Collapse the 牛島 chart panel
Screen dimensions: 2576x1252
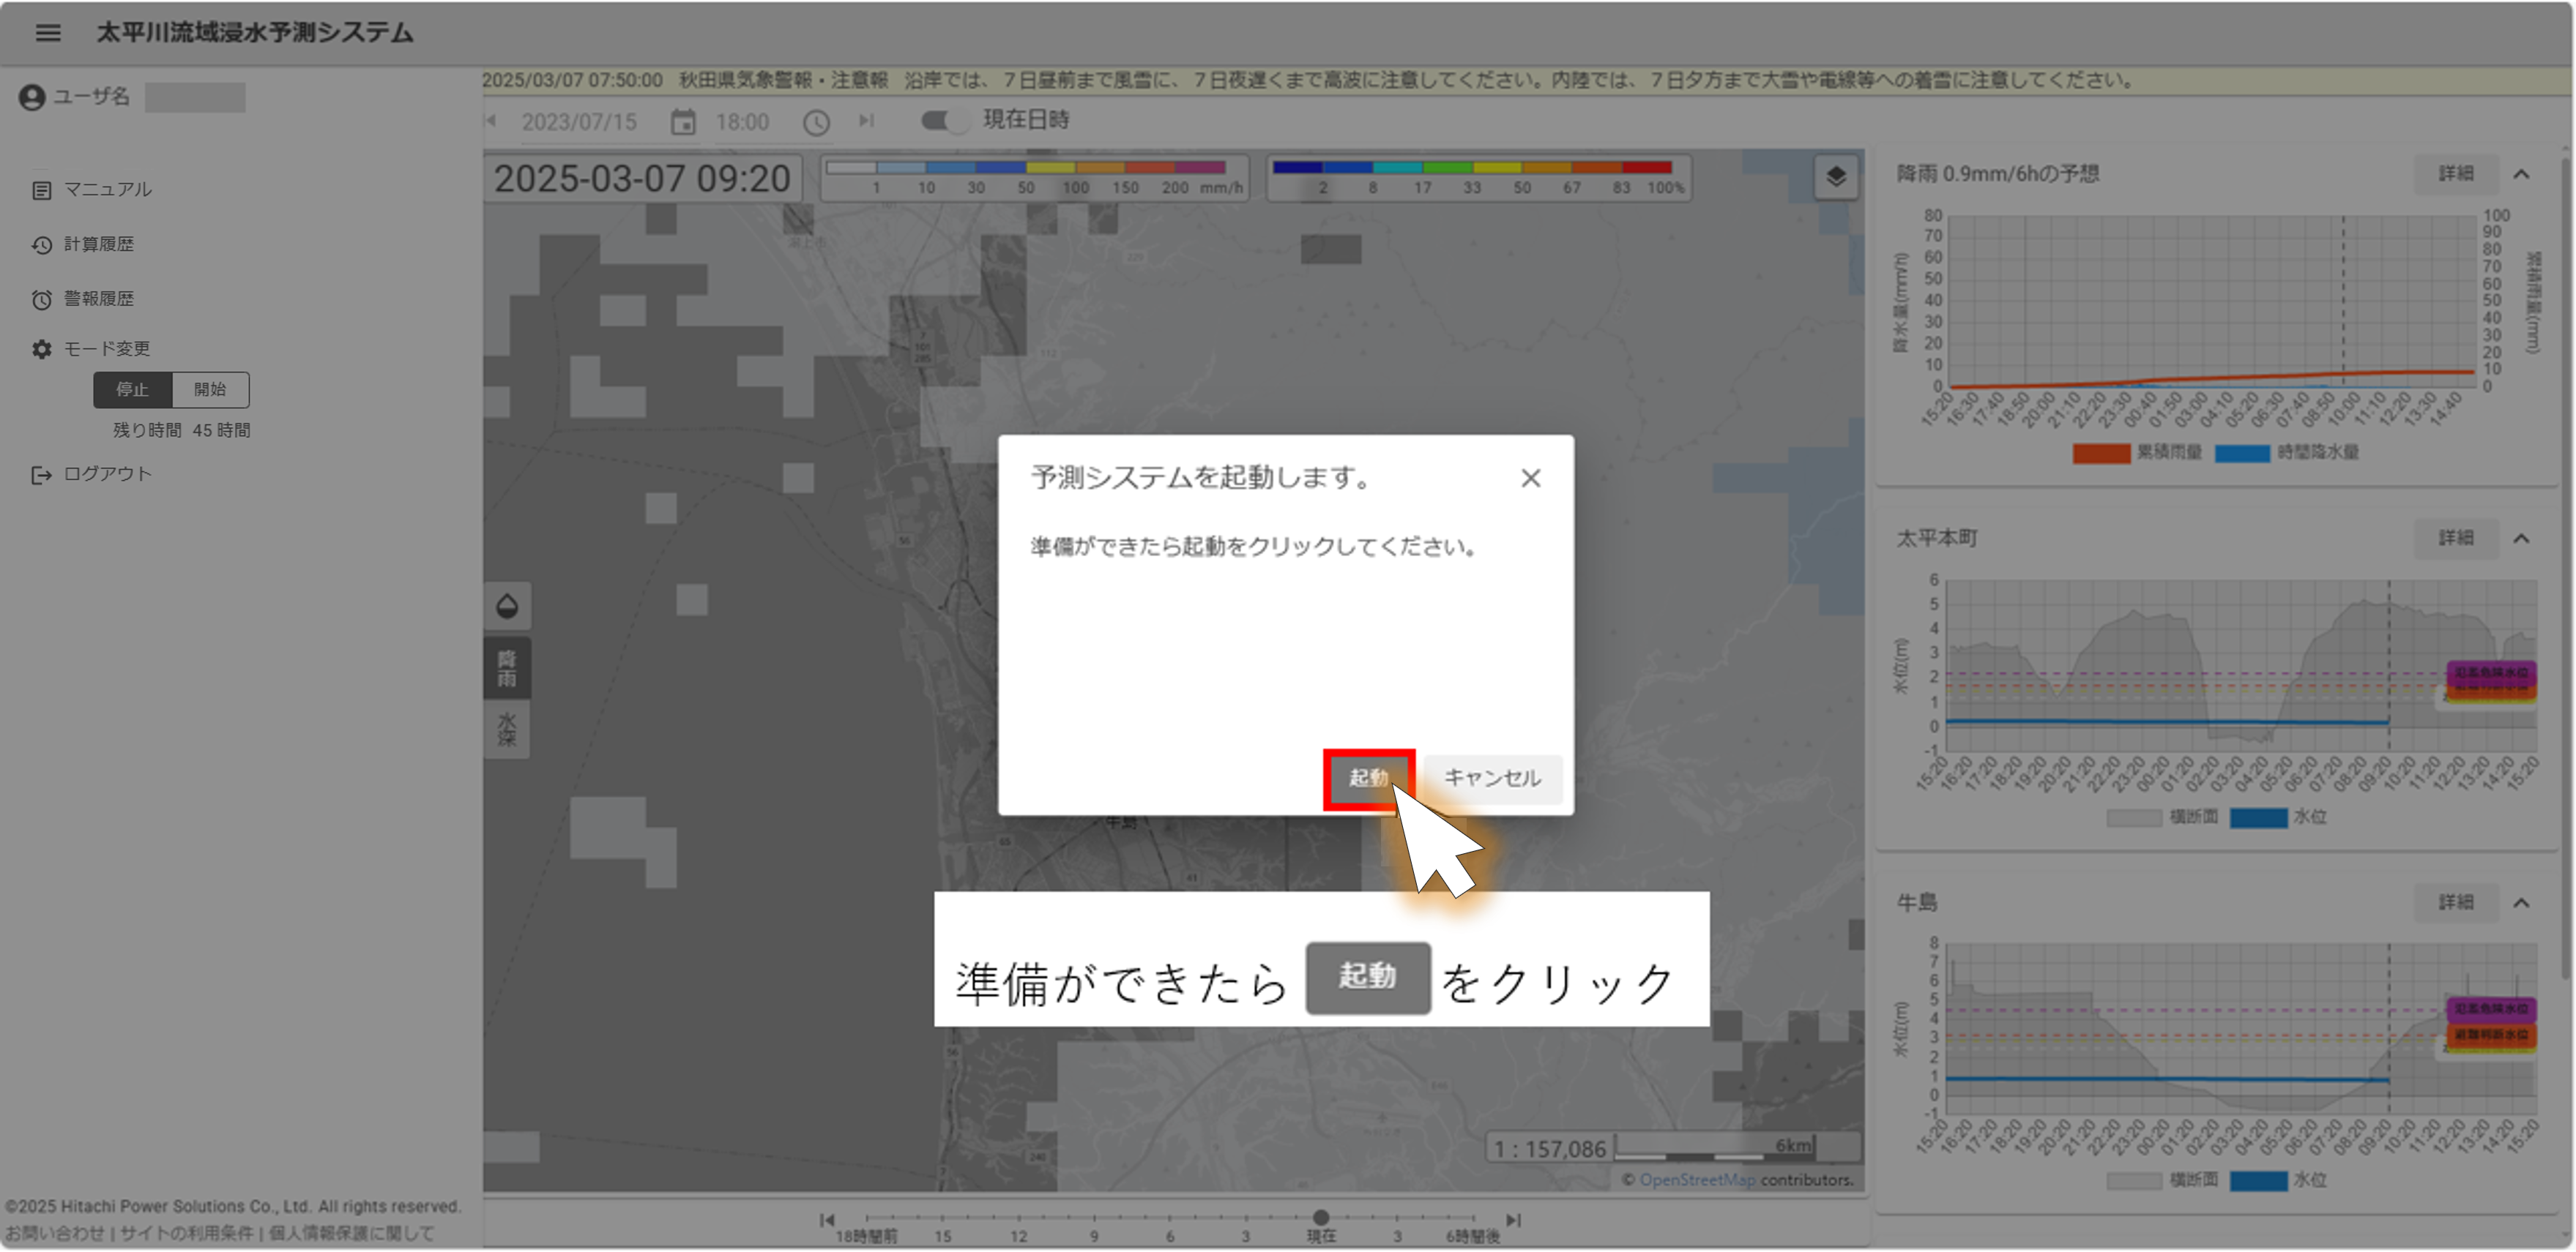(2521, 903)
